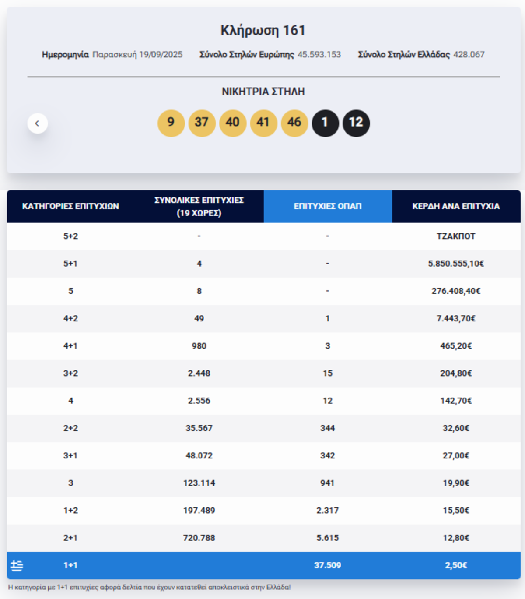Select yellow winning ball number 46
525x599 pixels.
294,123
